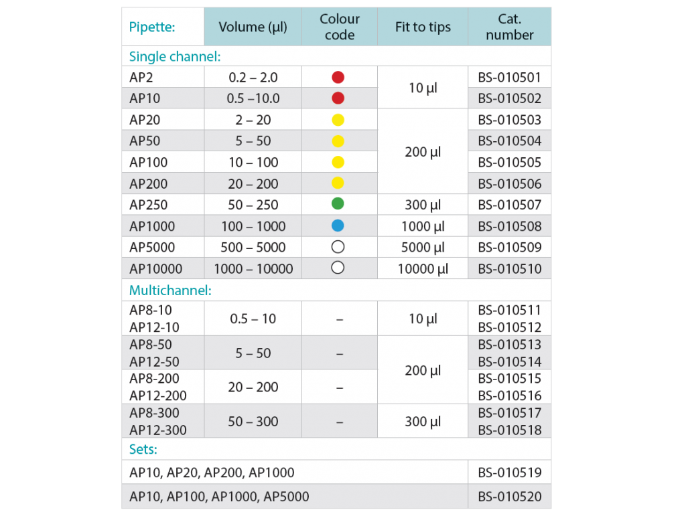Select the AP10, AP100, AP1000, AP5000 set row
Image resolution: width=686 pixels, height=514 pixels.
click(219, 497)
